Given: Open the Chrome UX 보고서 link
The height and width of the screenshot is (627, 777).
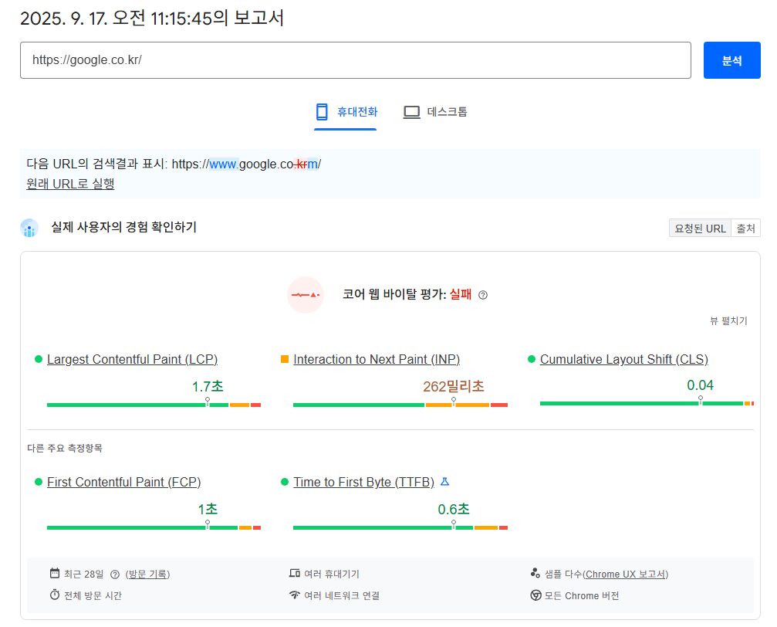Looking at the screenshot, I should coord(625,574).
